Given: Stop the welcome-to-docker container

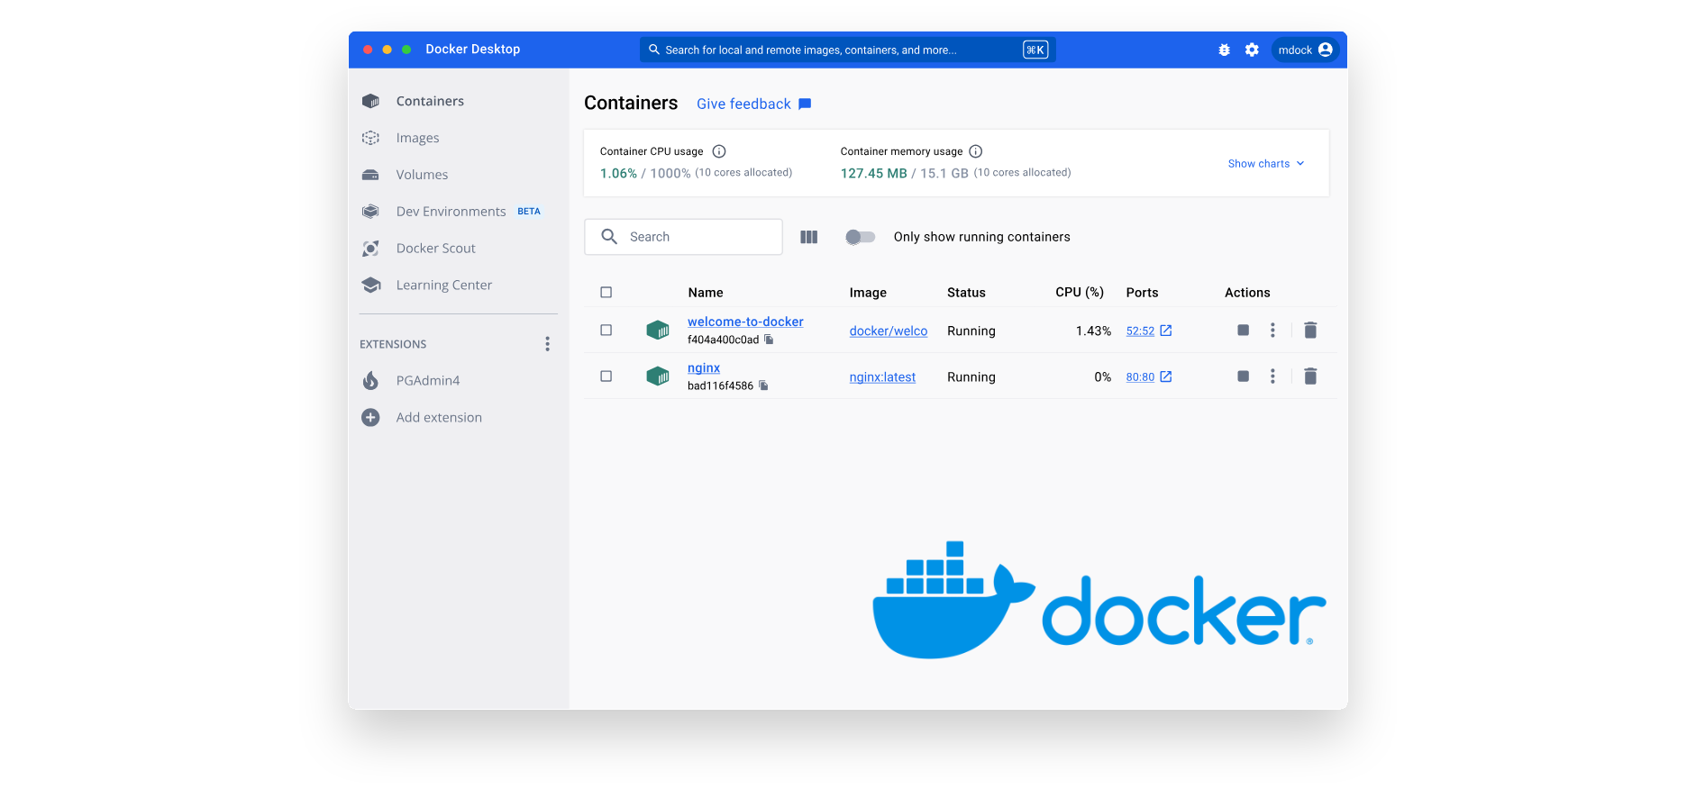Looking at the screenshot, I should tap(1243, 331).
